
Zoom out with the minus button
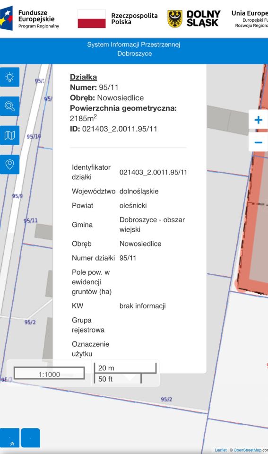[x=258, y=142]
